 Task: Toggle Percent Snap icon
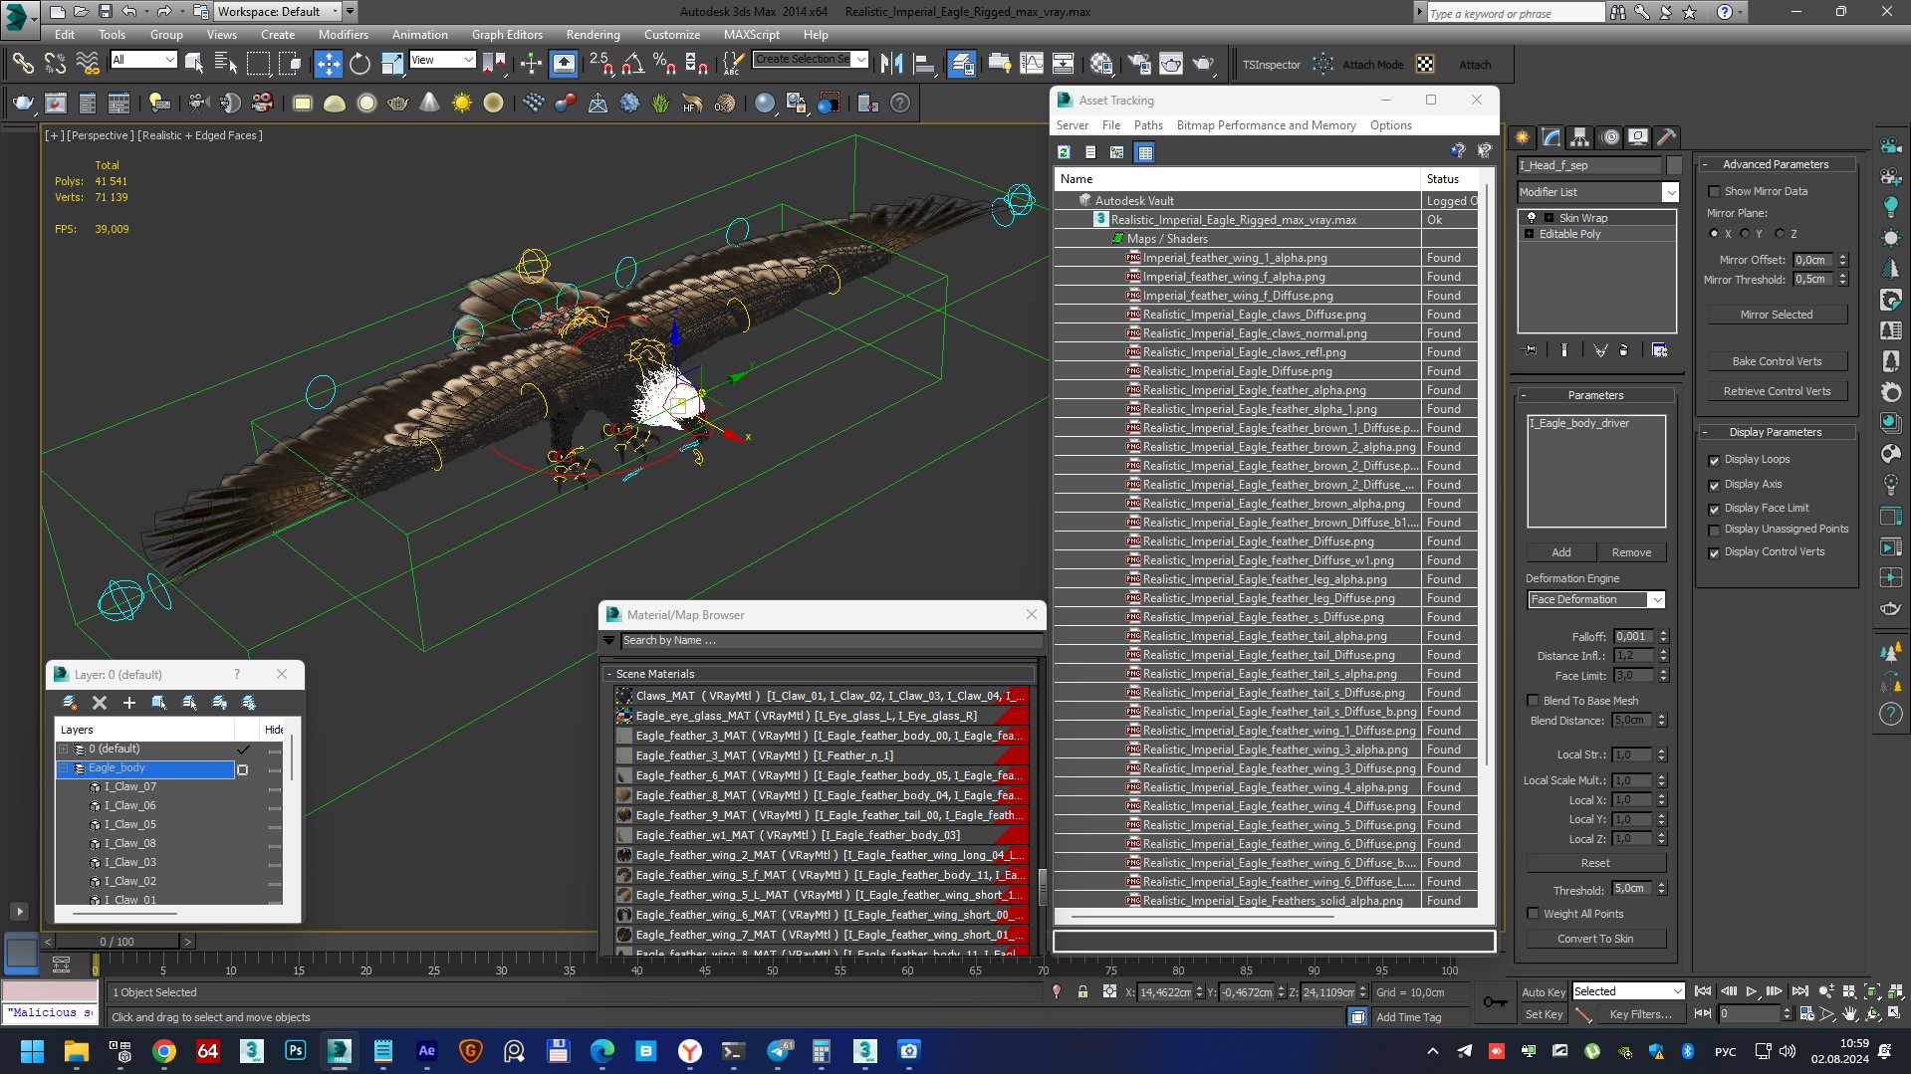click(664, 65)
